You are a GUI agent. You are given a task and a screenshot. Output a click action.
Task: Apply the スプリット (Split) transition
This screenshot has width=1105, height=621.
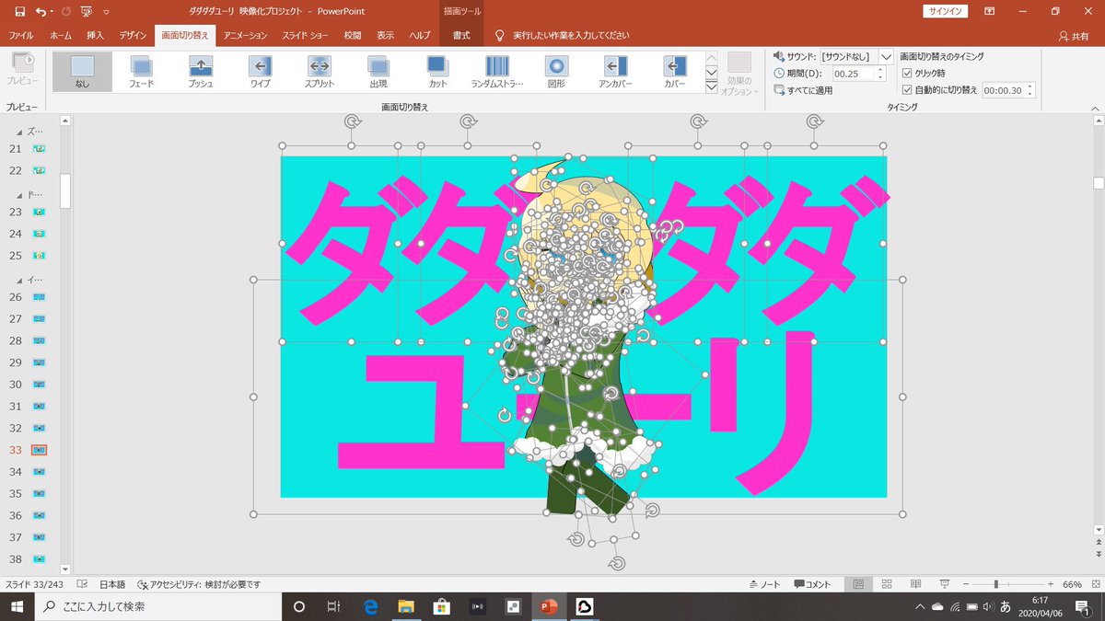[319, 71]
